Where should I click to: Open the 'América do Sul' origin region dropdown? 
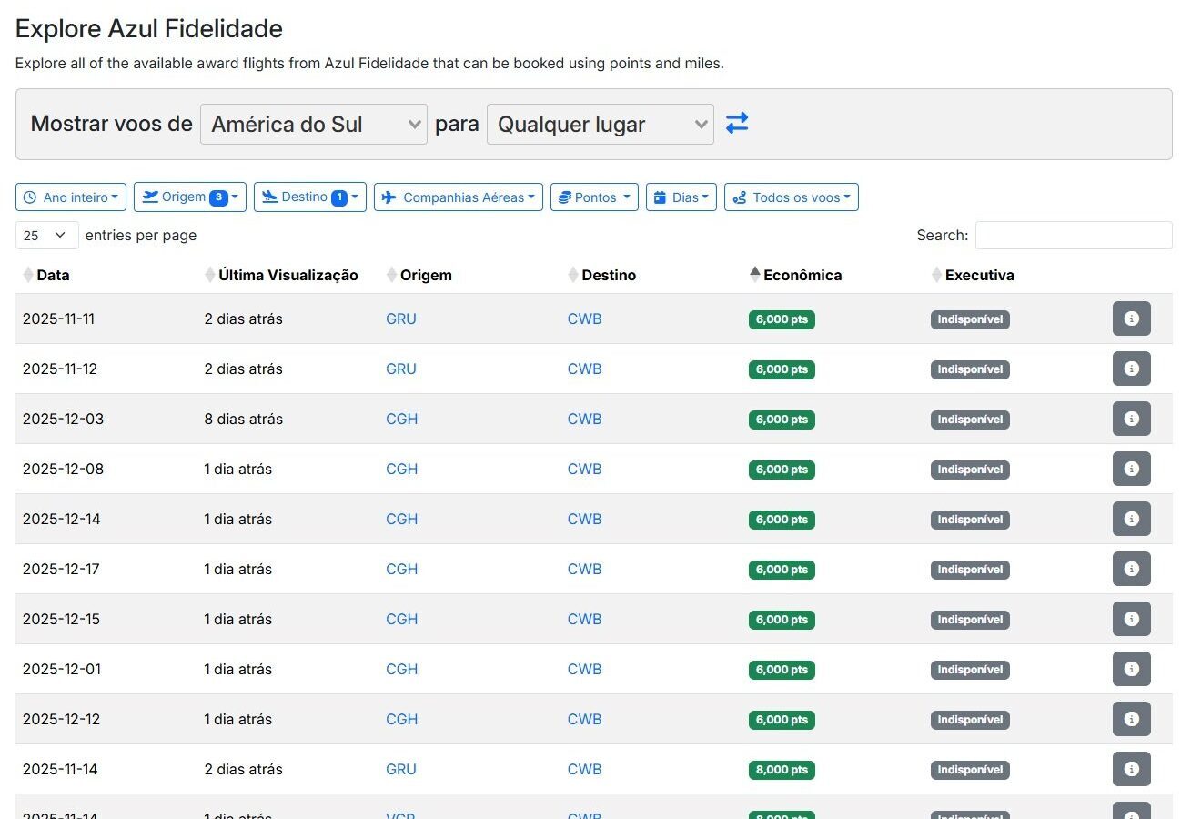314,125
